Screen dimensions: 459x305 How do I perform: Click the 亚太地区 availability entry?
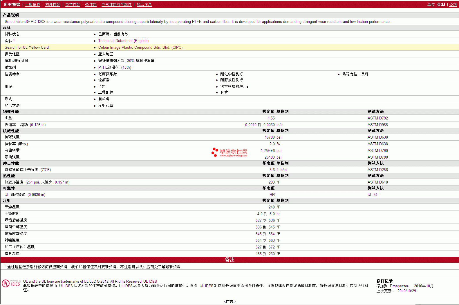click(106, 54)
